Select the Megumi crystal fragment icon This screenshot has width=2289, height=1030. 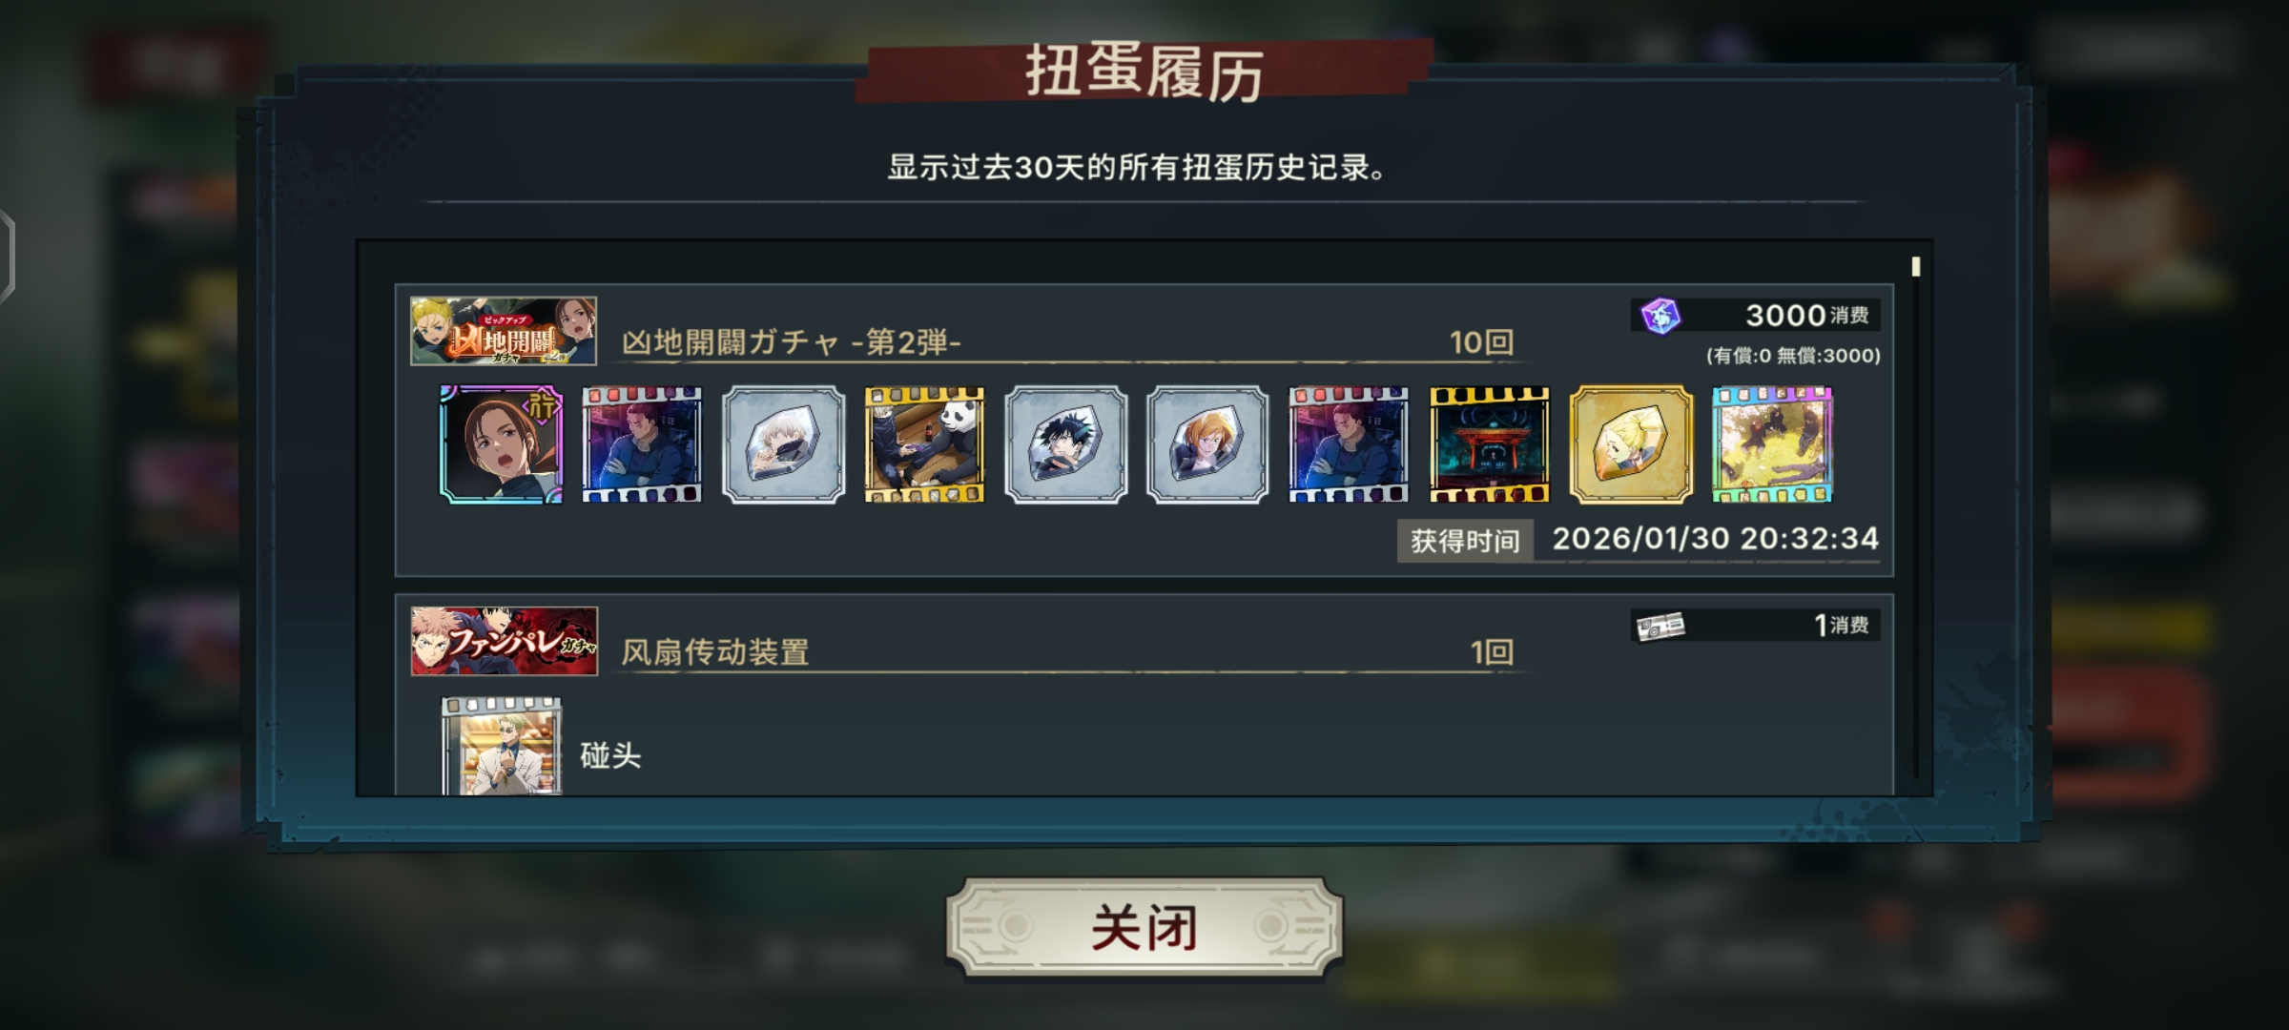coord(1066,444)
